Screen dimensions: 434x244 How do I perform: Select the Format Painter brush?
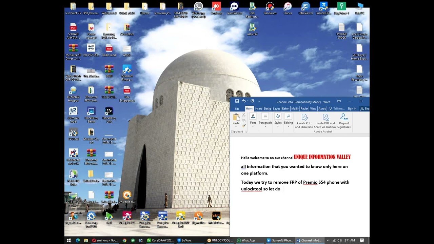pos(244,125)
